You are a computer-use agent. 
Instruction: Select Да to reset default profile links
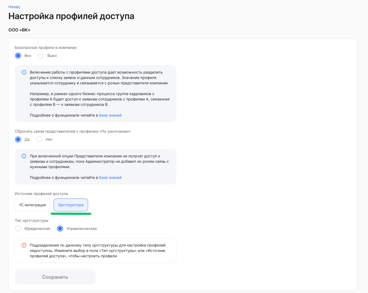click(18, 139)
